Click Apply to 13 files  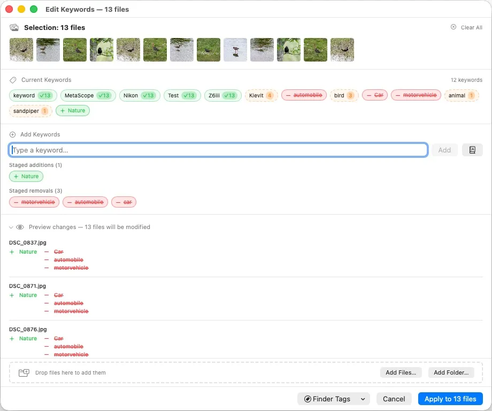(450, 399)
